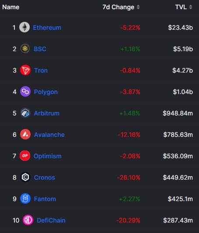199x233 pixels.
Task: Open the Ethereum chain link
Action: [47, 28]
